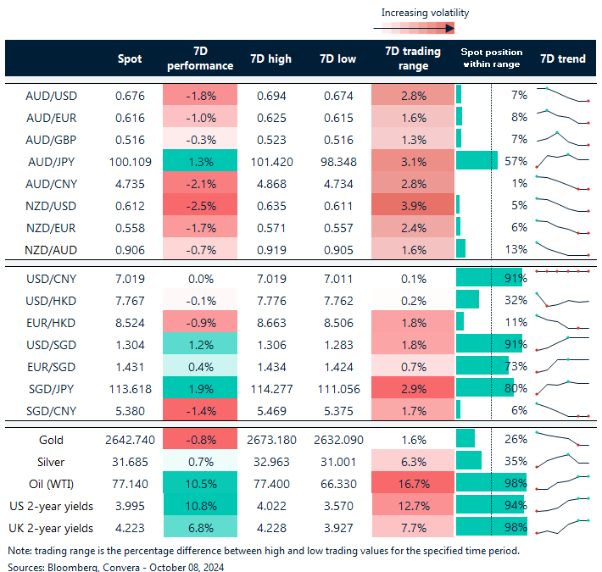
Task: Click the trading range note text
Action: [x=264, y=551]
